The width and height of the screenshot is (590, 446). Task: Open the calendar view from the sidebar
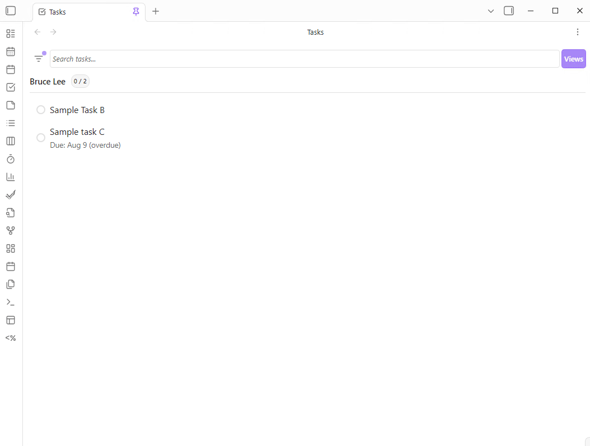10,51
